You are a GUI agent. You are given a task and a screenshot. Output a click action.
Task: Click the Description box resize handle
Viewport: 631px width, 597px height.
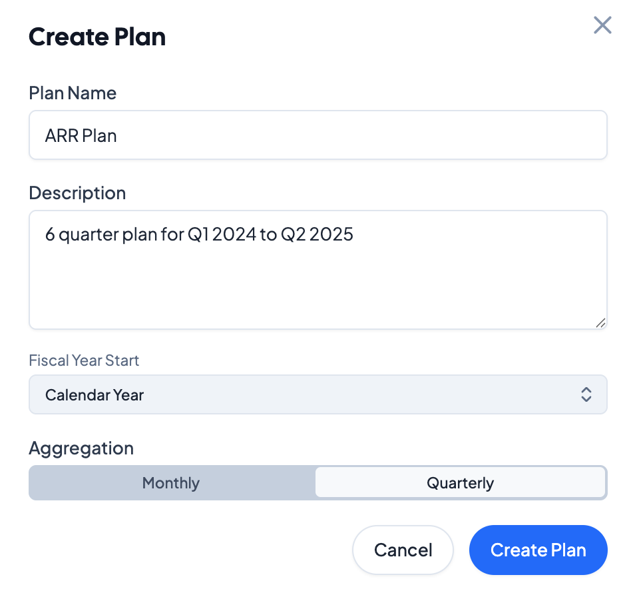(600, 322)
